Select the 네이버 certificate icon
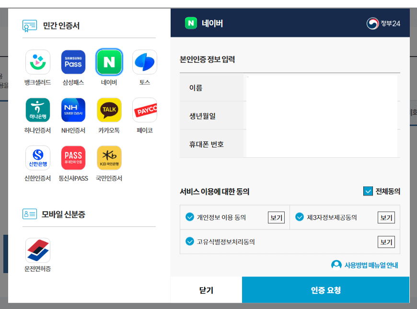The image size is (417, 309). click(x=109, y=62)
